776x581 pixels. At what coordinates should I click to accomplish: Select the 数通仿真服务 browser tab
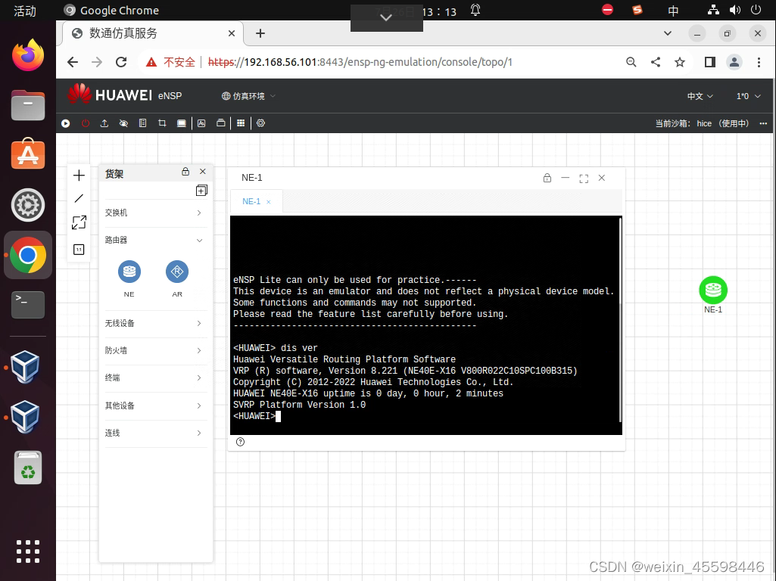tap(153, 33)
